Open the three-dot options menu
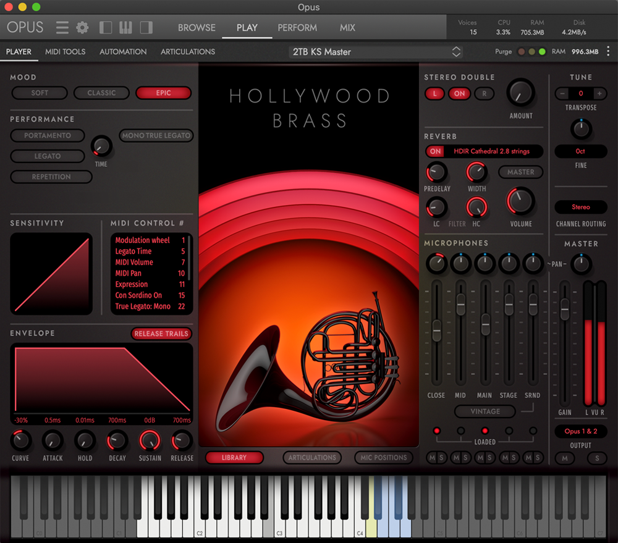The height and width of the screenshot is (543, 618). click(608, 51)
